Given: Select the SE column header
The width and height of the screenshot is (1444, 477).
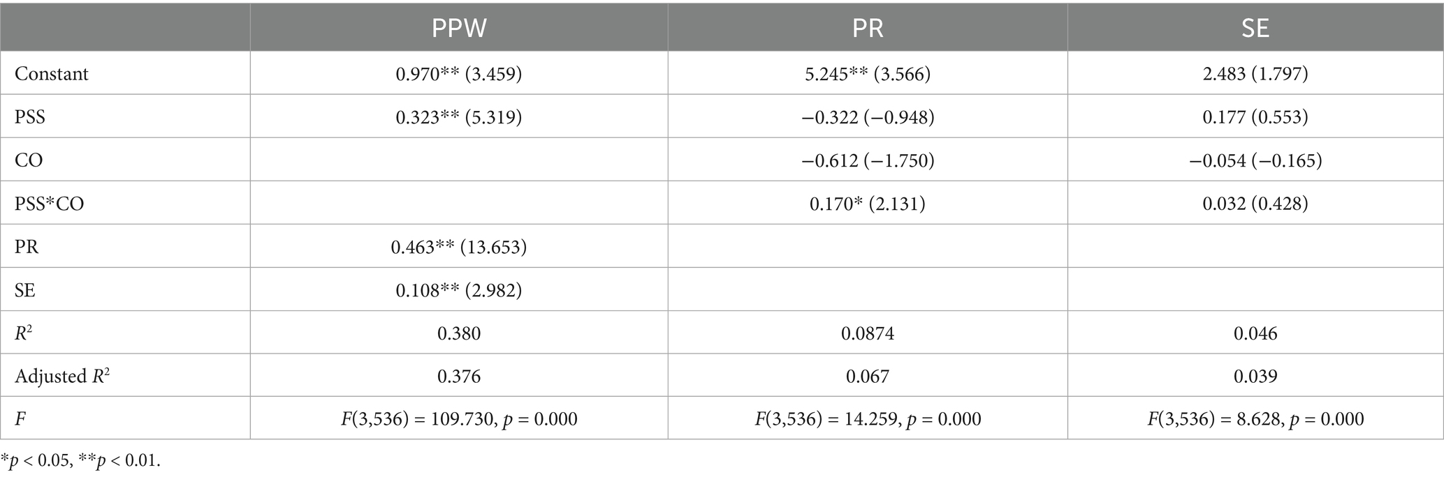Looking at the screenshot, I should point(1255,27).
